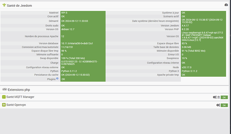
Task: Click the Apache process count value '12'
Action: [63, 36]
